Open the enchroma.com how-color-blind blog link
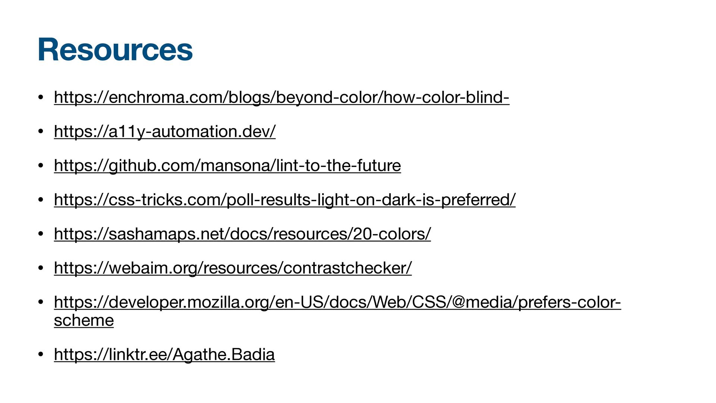Image resolution: width=716 pixels, height=403 pixels. point(282,97)
